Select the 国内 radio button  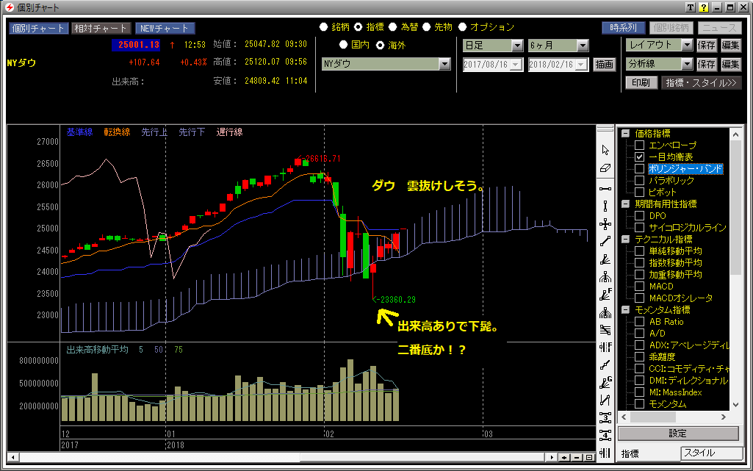coord(343,45)
